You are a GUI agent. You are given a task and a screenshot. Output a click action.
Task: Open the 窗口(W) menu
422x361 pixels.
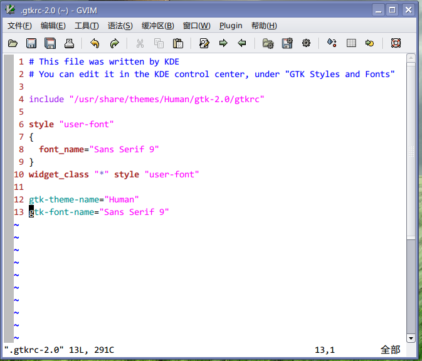[x=196, y=26]
